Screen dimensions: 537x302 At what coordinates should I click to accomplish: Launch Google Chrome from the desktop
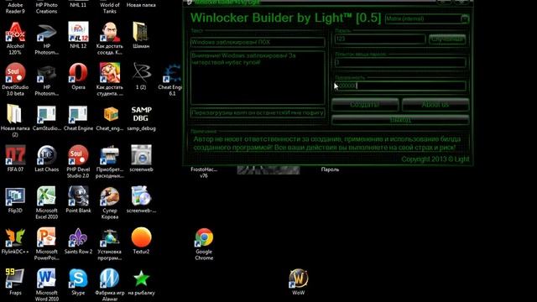coord(204,237)
